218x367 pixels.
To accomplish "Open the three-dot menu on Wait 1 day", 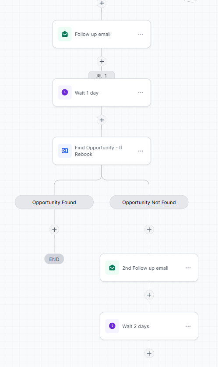I will (x=141, y=93).
